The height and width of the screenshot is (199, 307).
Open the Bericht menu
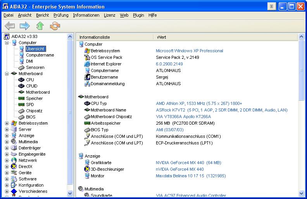43,15
